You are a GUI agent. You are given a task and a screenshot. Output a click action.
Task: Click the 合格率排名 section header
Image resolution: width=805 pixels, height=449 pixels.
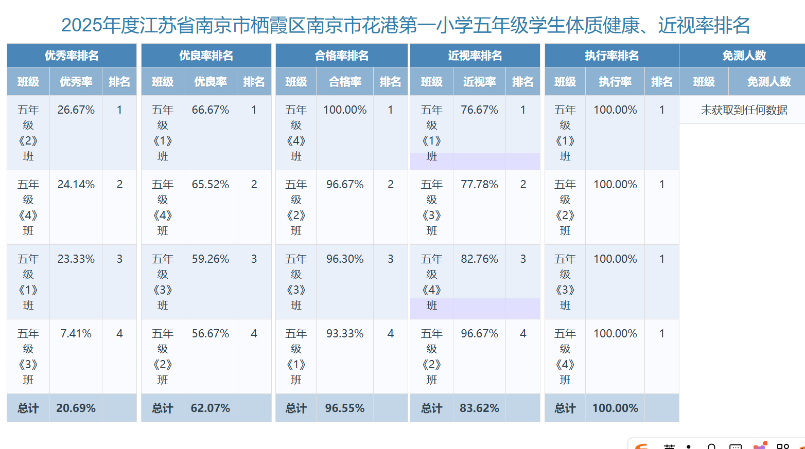(x=341, y=56)
